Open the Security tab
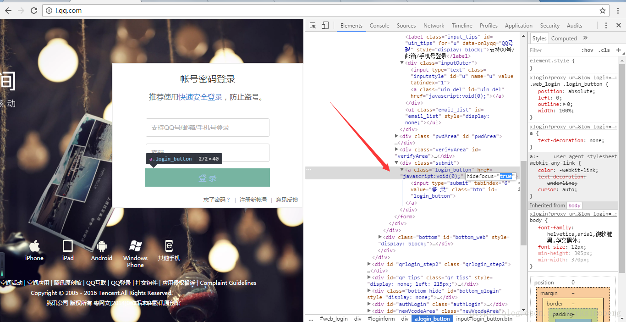This screenshot has height=322, width=626. point(549,26)
